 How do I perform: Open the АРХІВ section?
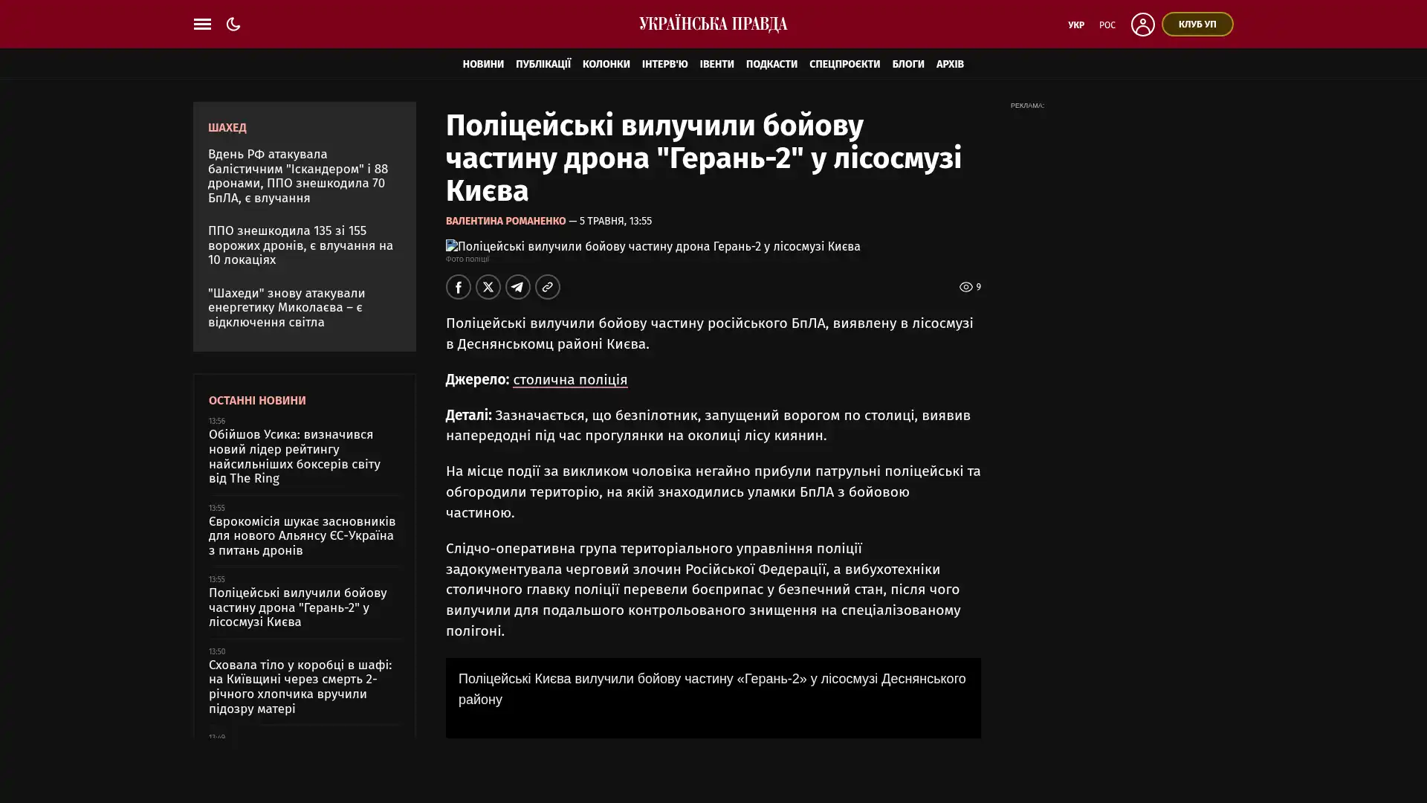tap(950, 64)
